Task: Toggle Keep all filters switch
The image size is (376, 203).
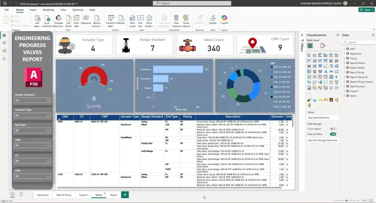Action: click(333, 134)
